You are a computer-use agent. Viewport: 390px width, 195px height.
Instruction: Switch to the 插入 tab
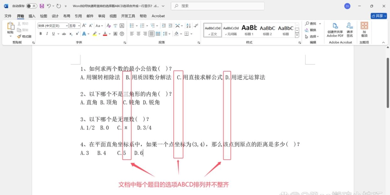[32, 16]
